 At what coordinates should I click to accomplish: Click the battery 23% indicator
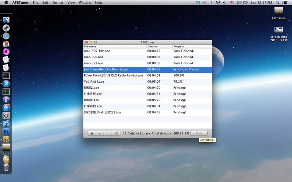[x=242, y=3]
